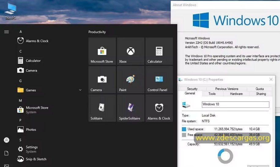Open Alarms & Clock in app list

(33, 41)
